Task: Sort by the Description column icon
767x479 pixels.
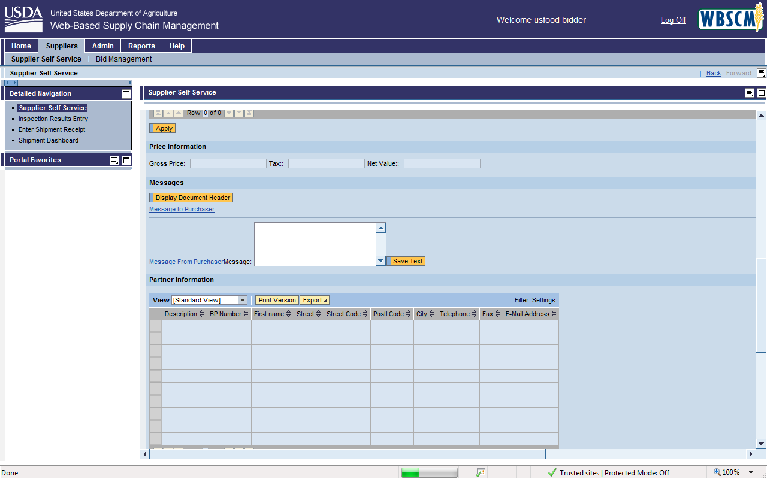Action: point(202,314)
